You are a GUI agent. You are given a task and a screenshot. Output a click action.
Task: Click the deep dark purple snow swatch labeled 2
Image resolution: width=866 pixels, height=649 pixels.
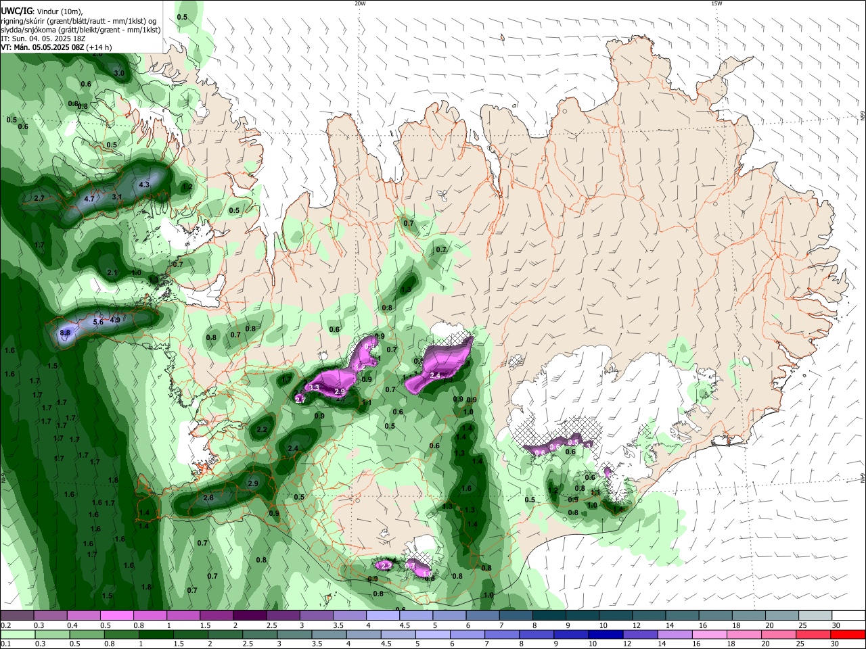[x=249, y=615]
